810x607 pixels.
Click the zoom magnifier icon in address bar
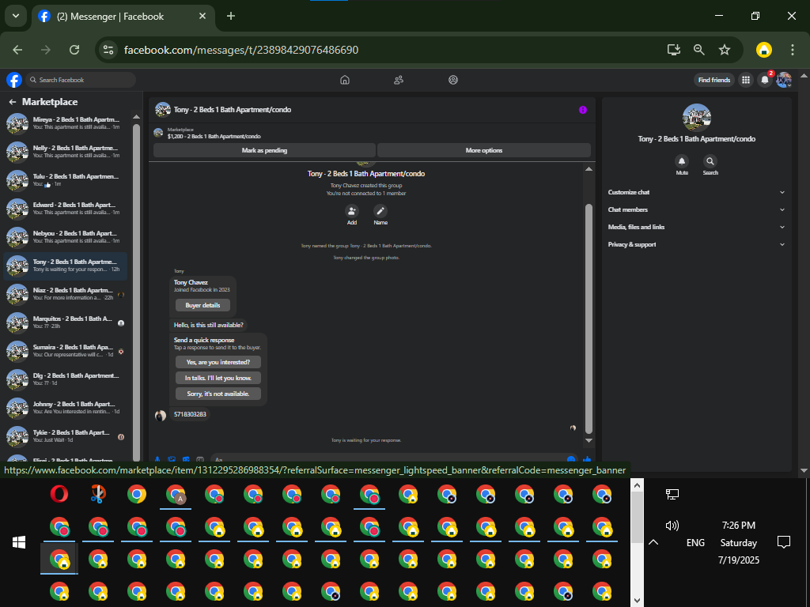(x=699, y=50)
